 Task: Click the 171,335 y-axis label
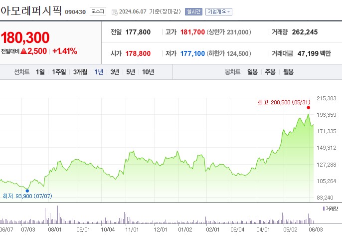327,131
